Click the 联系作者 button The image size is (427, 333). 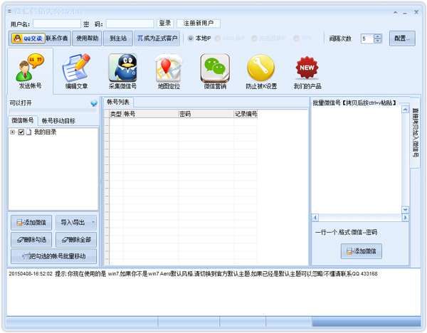tap(57, 38)
